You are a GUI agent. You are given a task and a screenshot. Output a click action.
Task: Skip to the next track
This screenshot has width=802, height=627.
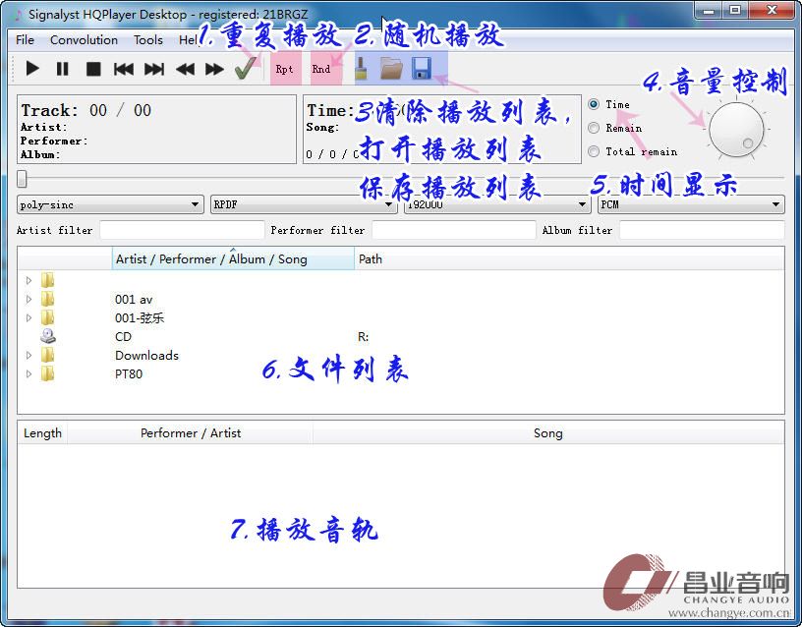[x=154, y=69]
